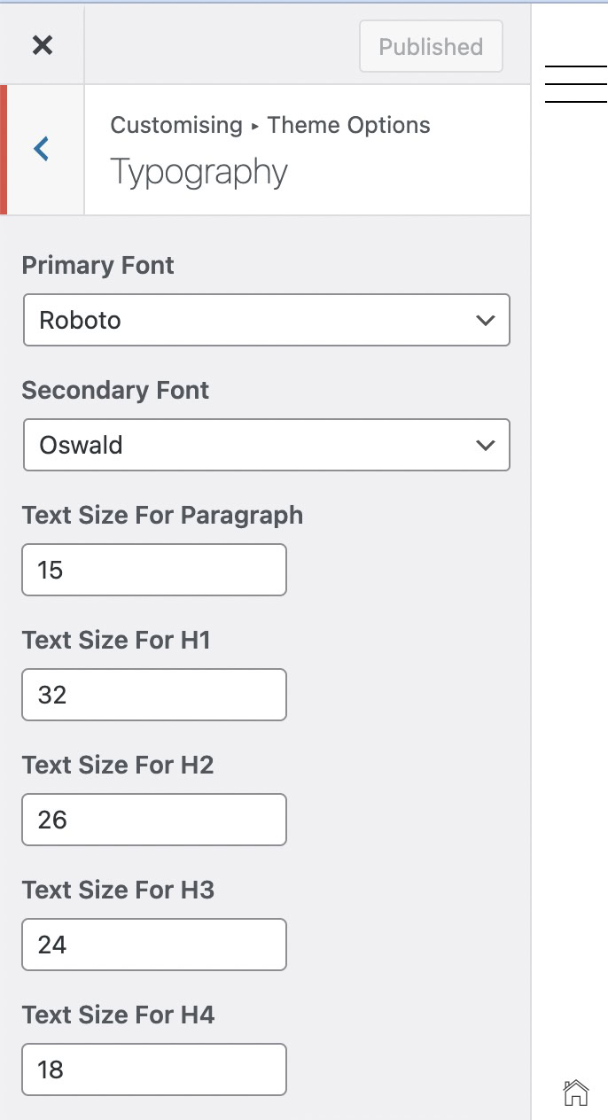Click the home icon in the preview pane

click(575, 1093)
